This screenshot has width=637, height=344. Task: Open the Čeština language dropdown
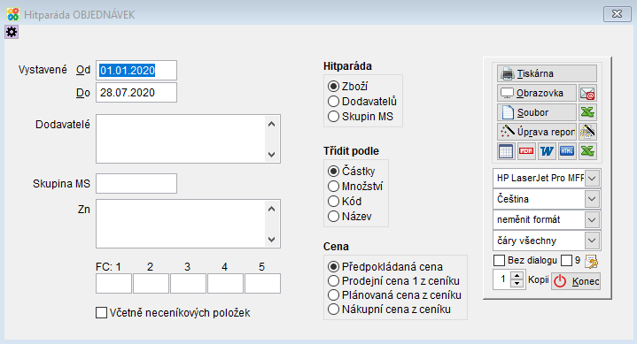[x=592, y=199]
